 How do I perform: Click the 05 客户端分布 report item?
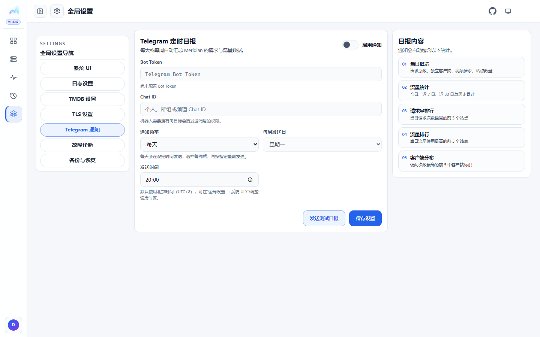461,161
